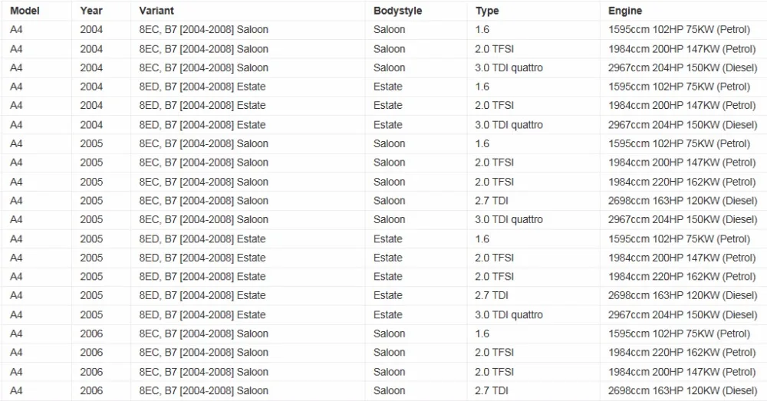Click 2005 Saloon 220HP 162KW engine cell
Viewport: 767px width, 401px height.
click(682, 182)
